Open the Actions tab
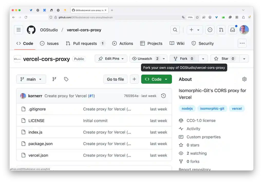 [123, 44]
